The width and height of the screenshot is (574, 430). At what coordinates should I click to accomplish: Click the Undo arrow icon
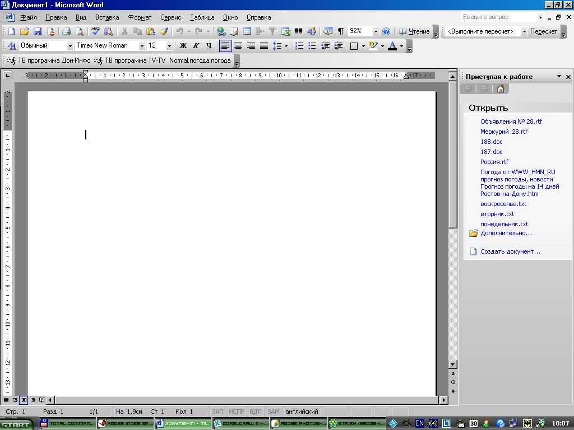click(x=180, y=31)
